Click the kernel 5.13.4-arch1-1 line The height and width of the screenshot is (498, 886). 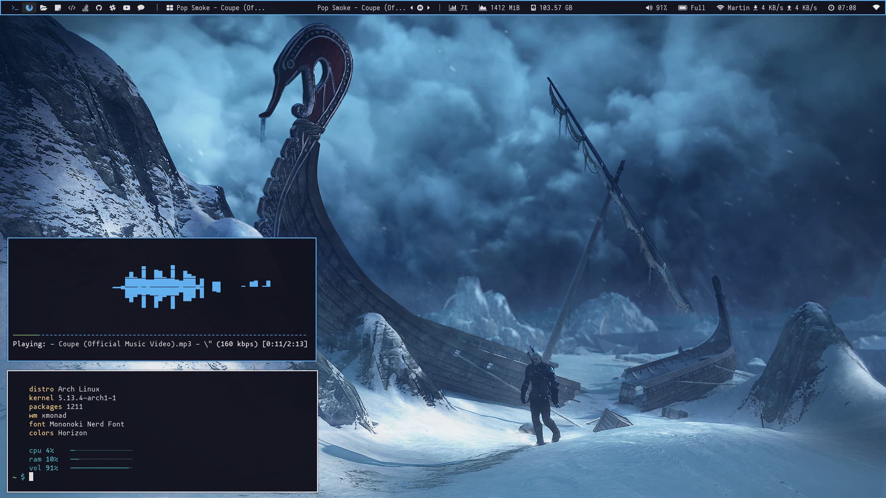(x=72, y=398)
